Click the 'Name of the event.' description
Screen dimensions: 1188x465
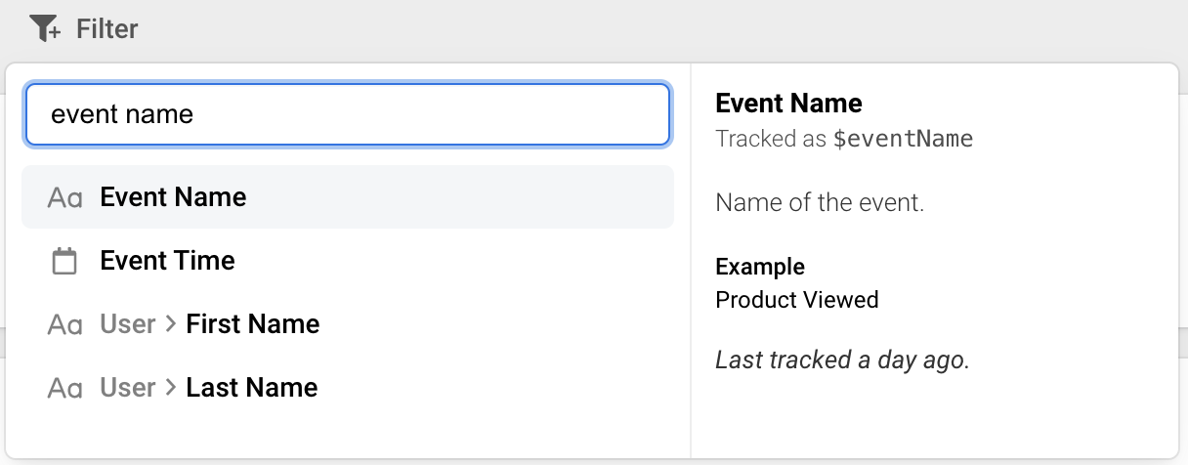[820, 203]
